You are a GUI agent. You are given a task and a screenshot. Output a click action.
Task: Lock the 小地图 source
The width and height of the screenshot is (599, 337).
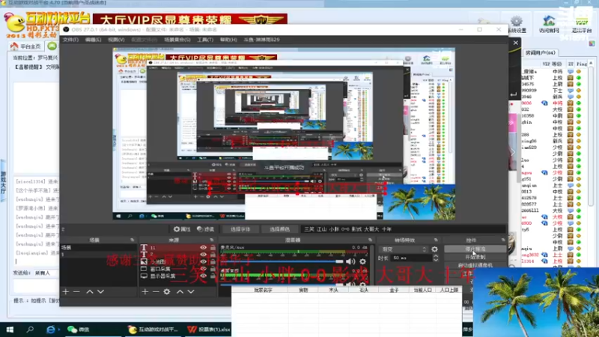[x=213, y=261]
